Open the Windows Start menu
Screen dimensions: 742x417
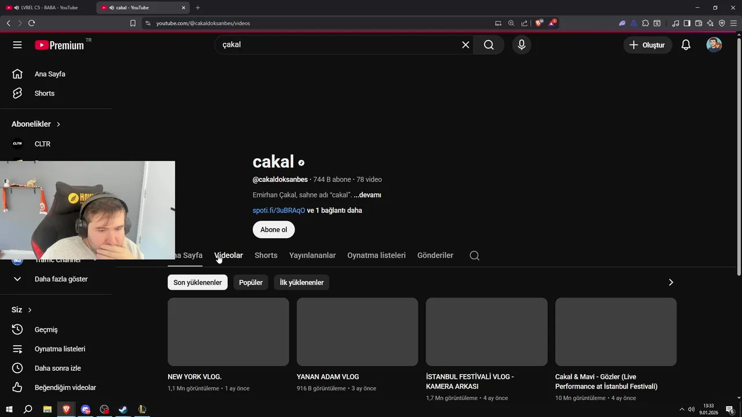point(9,409)
